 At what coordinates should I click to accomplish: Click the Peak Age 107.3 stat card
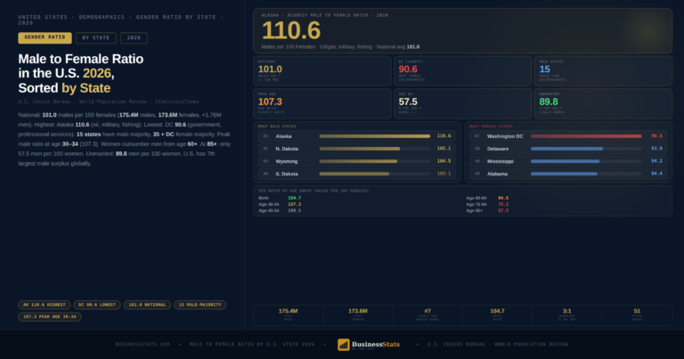[322, 103]
